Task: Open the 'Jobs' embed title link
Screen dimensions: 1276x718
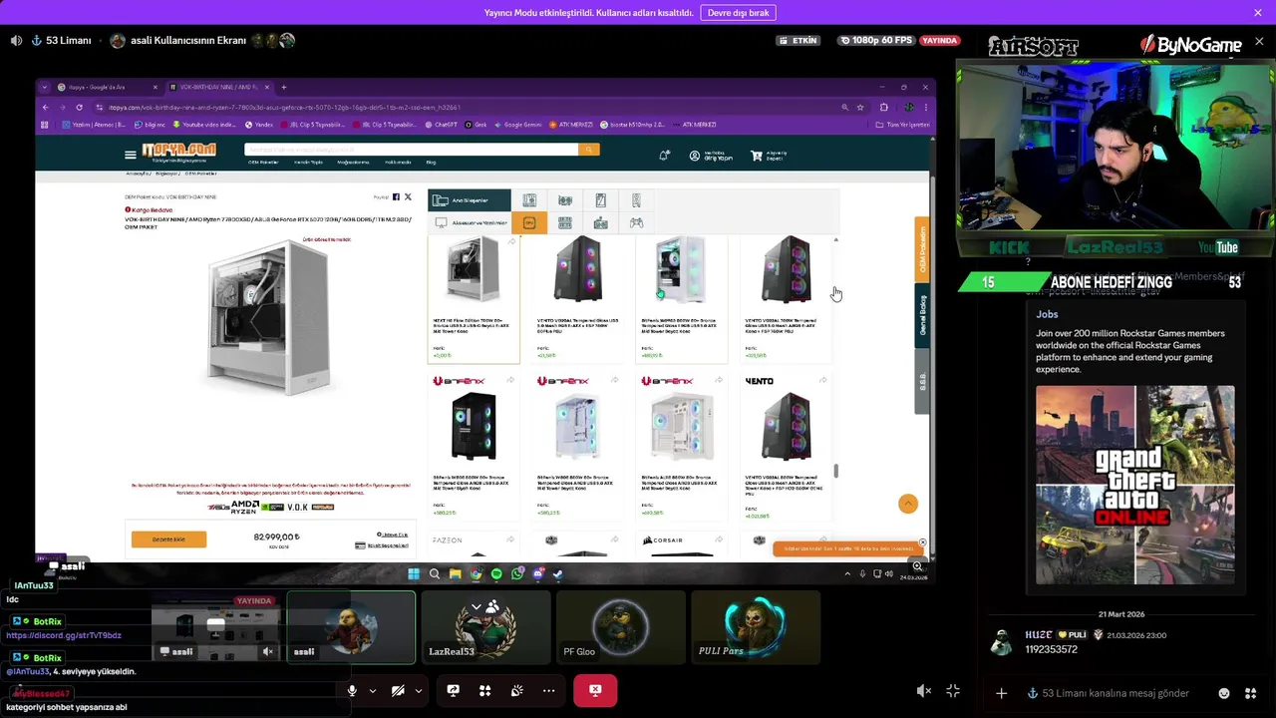Action: 1047,314
